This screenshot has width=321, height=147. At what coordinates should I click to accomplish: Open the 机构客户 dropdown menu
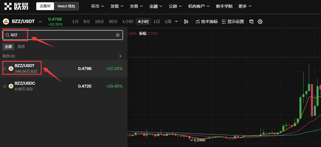(199, 6)
